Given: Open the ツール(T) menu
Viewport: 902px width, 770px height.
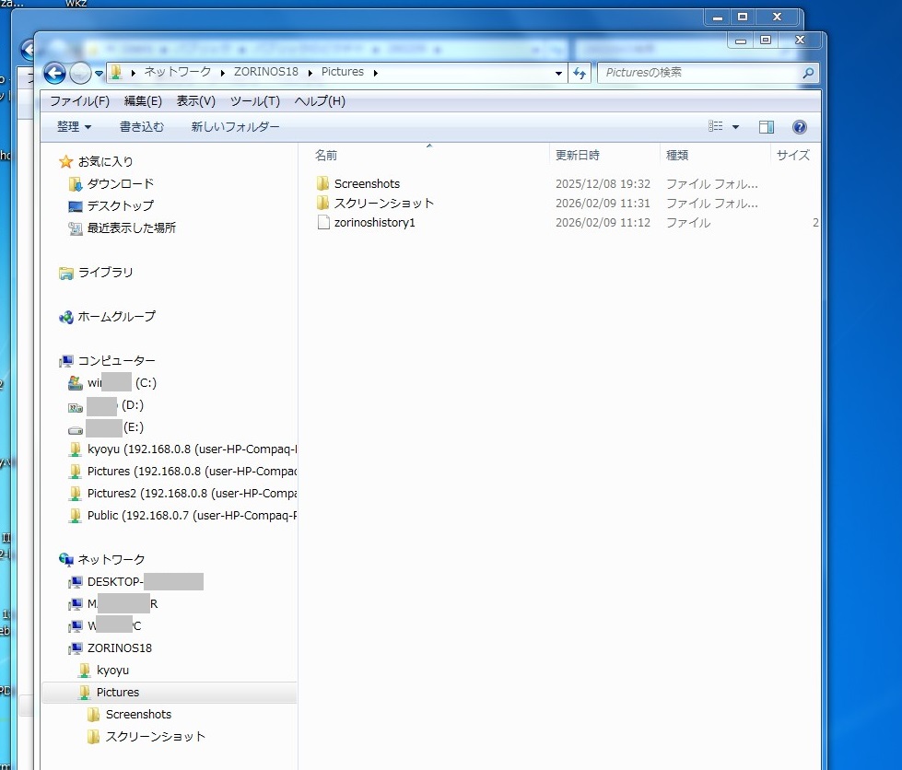Looking at the screenshot, I should coord(254,101).
